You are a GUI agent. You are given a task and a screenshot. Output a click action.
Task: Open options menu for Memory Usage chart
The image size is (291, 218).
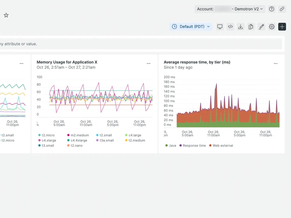click(x=148, y=63)
